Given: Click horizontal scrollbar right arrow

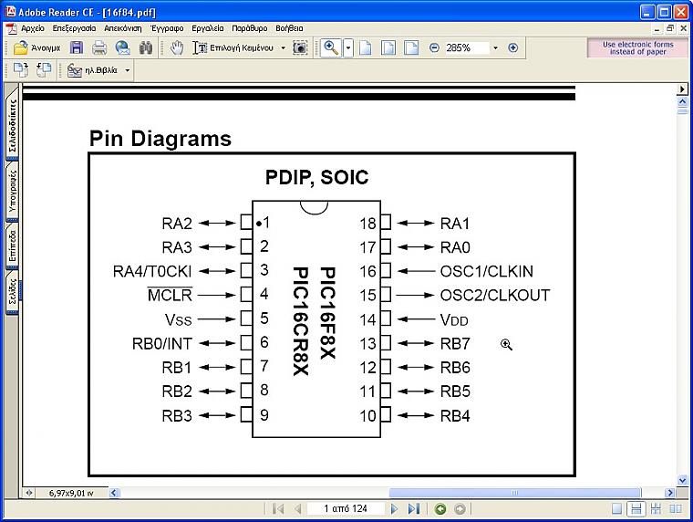Looking at the screenshot, I should [x=670, y=493].
